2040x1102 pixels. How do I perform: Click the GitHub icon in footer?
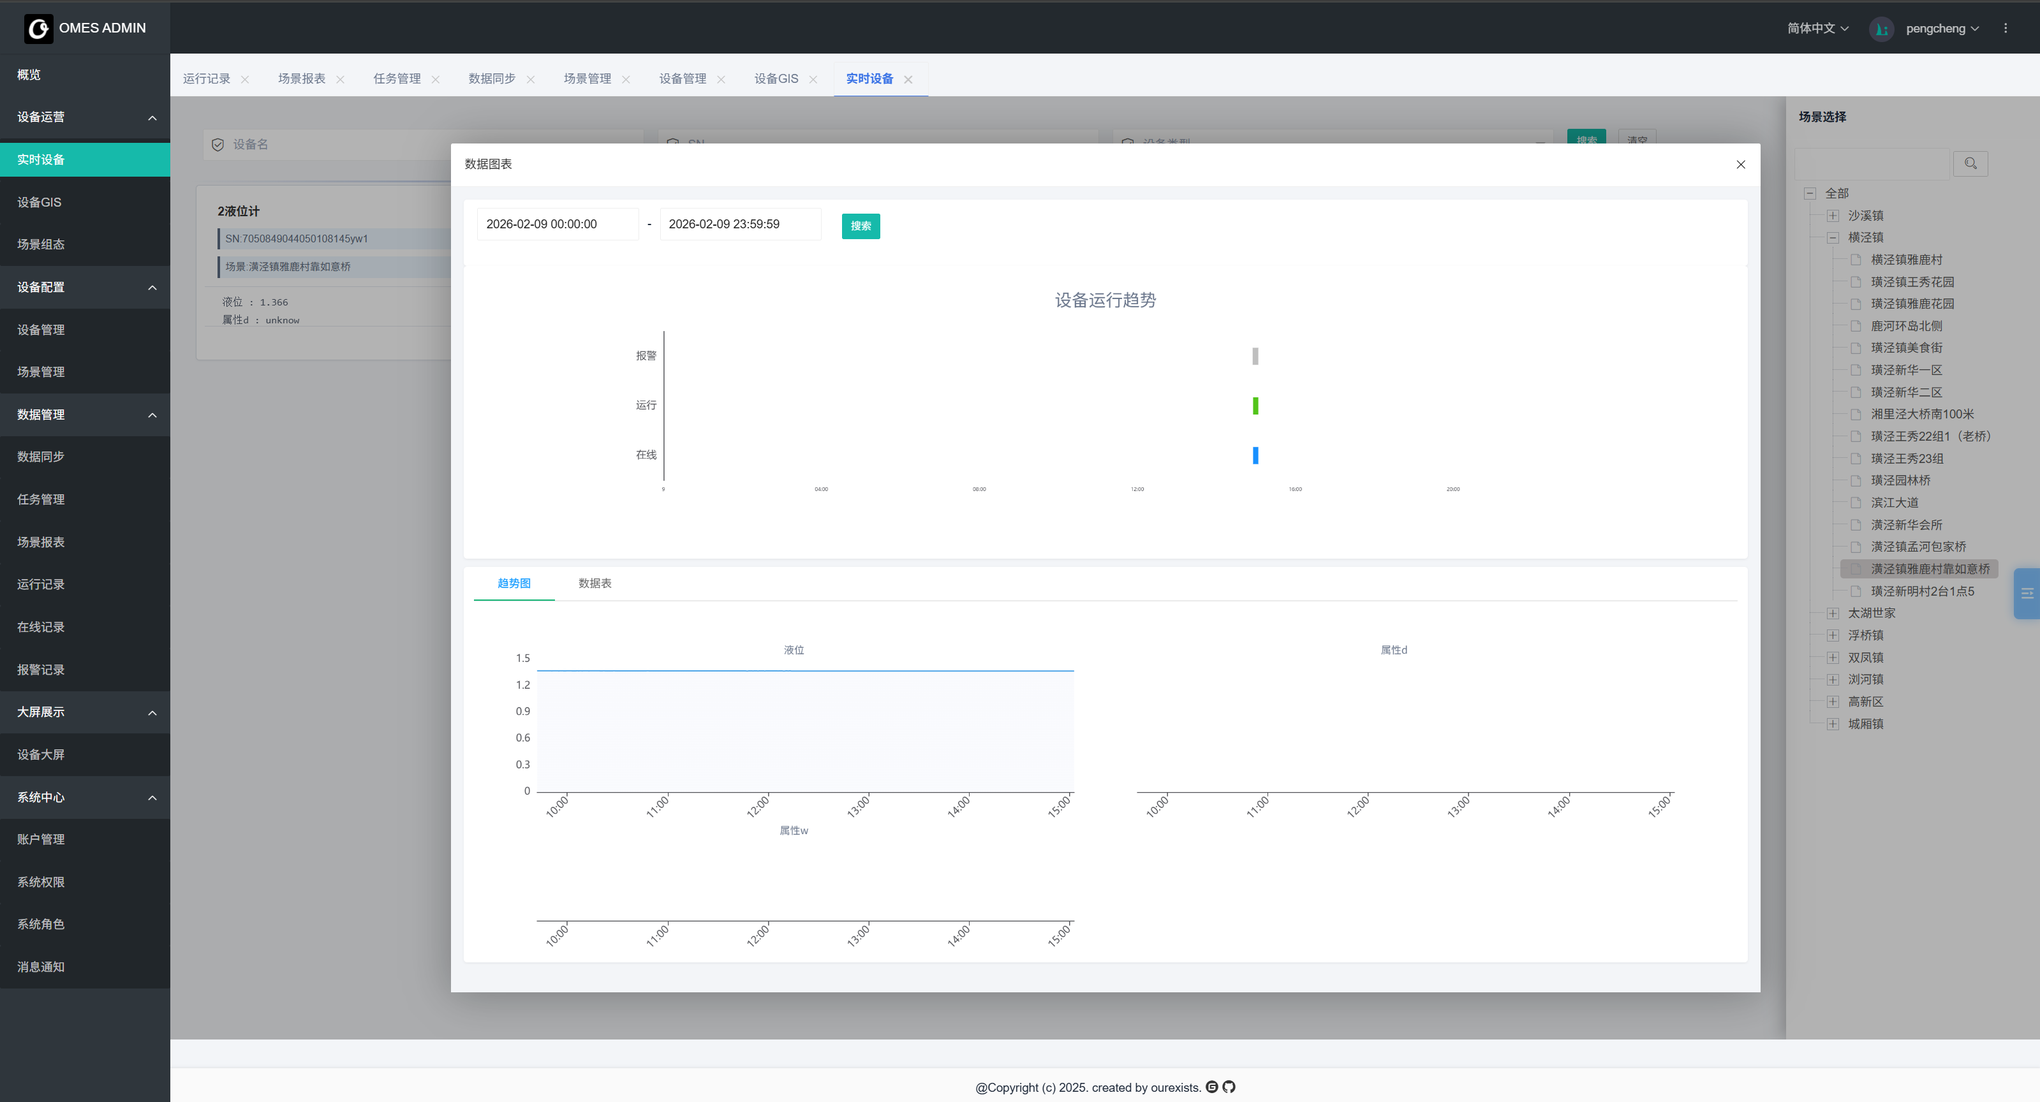tap(1229, 1087)
